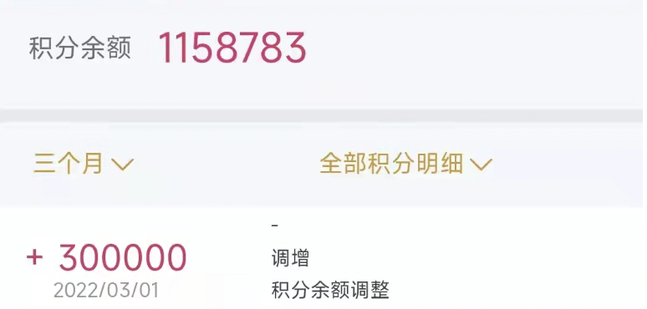Tap the blank header area after 1158783
647x309 pixels.
tap(475, 48)
